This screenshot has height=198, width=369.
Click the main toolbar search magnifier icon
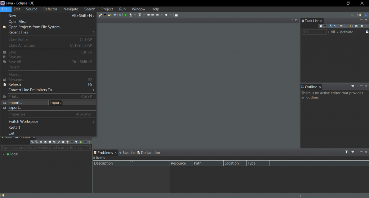[352, 15]
